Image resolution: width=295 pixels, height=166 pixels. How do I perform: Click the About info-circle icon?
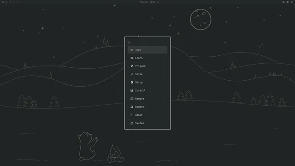point(132,115)
